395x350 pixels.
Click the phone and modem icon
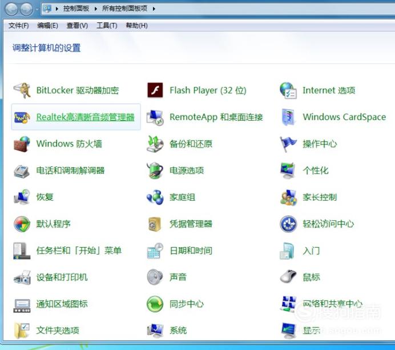22,170
